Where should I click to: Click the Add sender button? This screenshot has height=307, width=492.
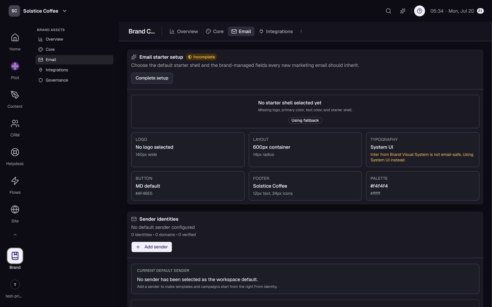(152, 247)
